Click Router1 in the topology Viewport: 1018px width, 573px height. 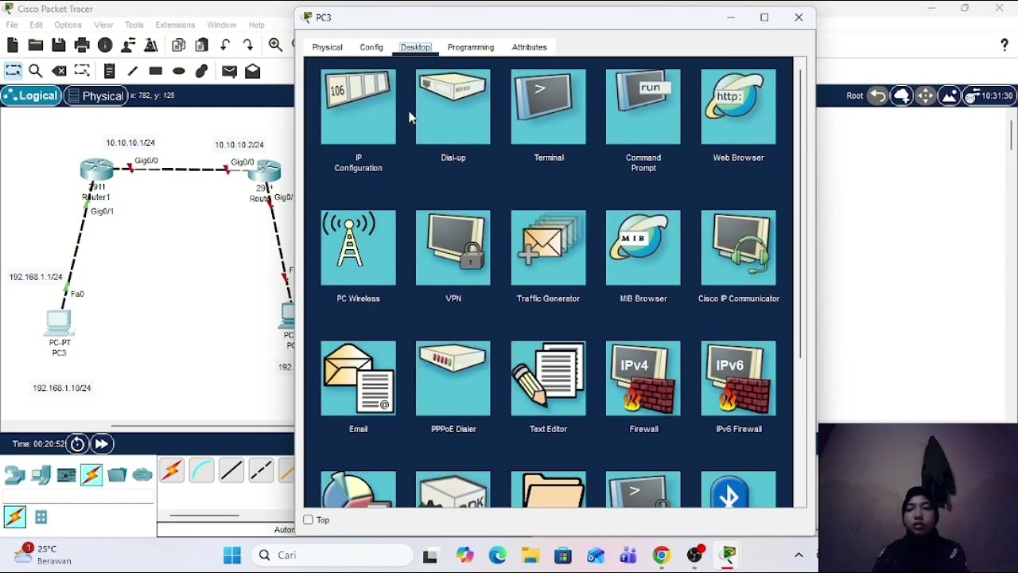tap(97, 170)
